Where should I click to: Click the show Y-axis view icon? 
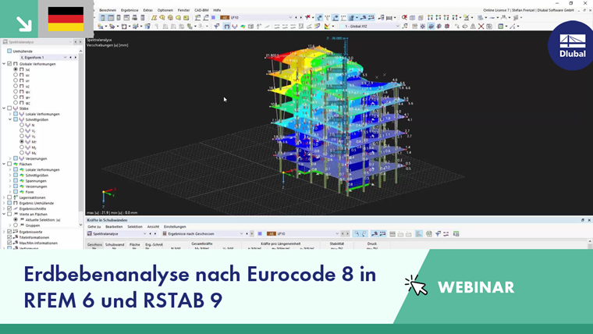tap(438, 17)
